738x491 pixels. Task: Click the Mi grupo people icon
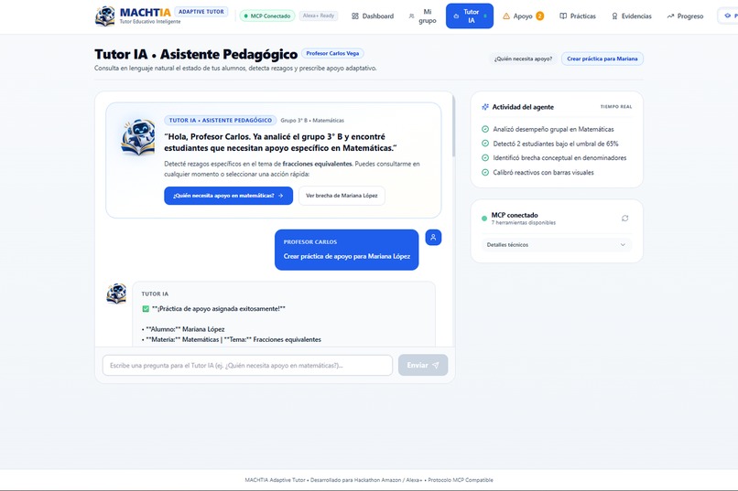click(x=411, y=16)
